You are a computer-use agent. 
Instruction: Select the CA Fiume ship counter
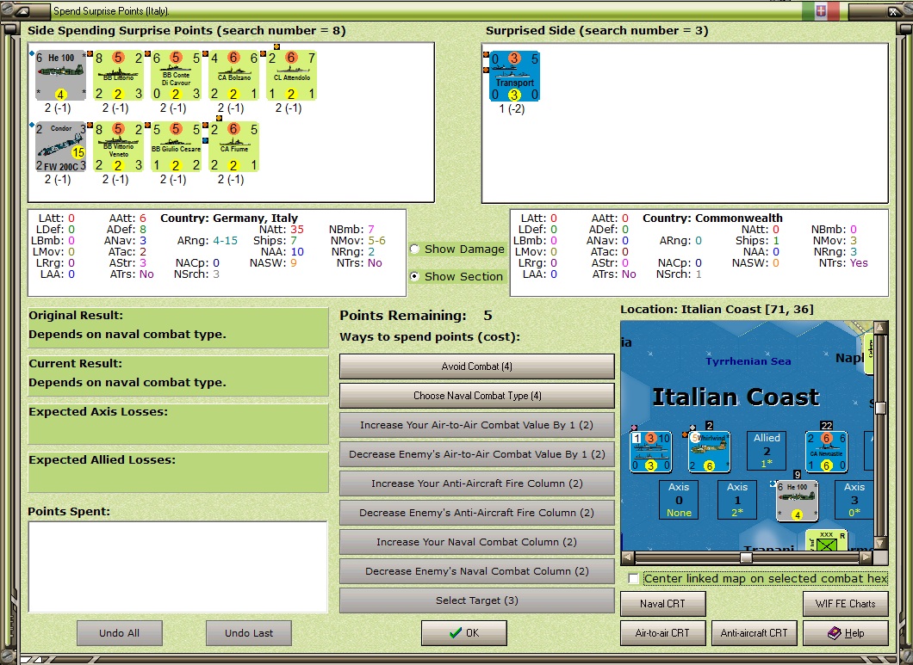(x=234, y=146)
